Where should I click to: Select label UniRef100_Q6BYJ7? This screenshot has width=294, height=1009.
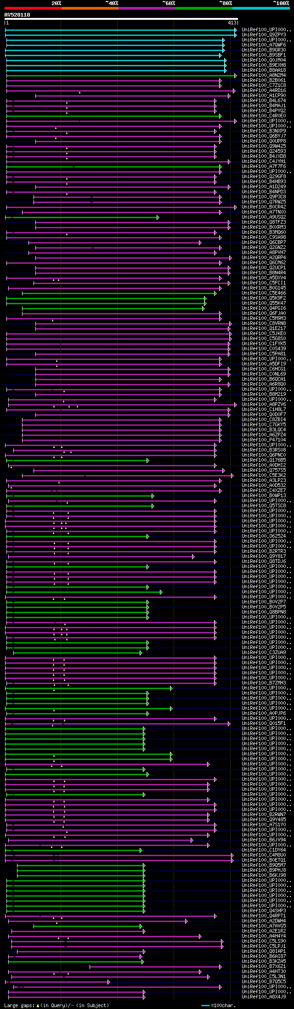[x=264, y=136]
